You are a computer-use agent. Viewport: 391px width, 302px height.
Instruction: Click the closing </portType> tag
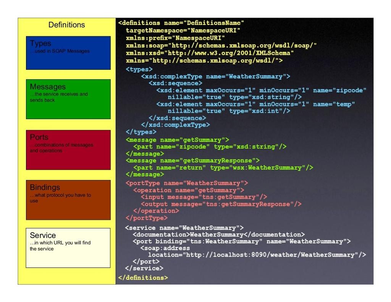coord(147,218)
